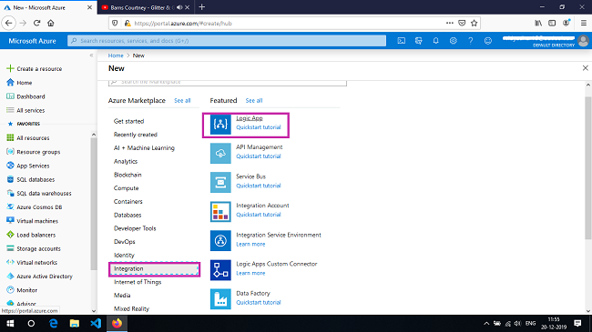This screenshot has height=332, width=592.
Task: Choose the Service Bus icon
Action: point(220,183)
